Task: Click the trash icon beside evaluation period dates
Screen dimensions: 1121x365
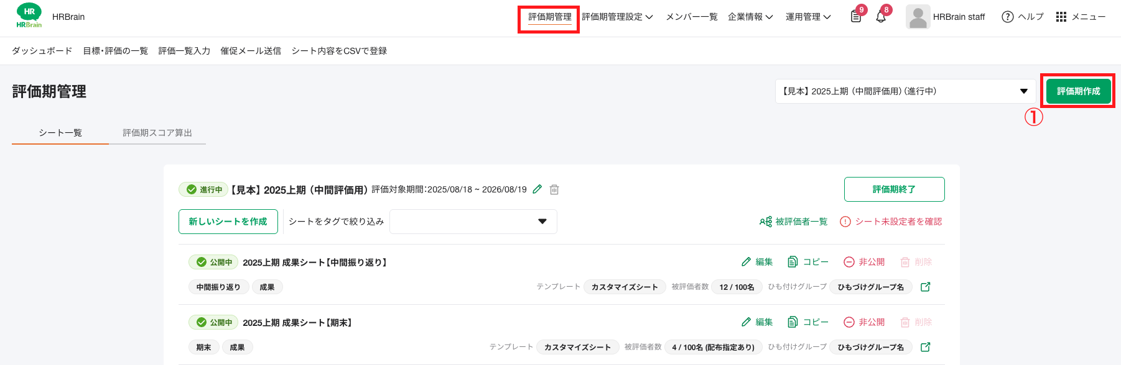Action: tap(554, 189)
